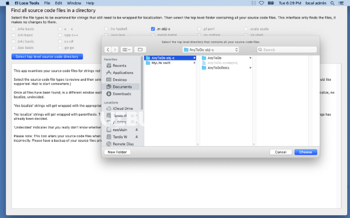Enable the .hs haskell checkbox
Image resolution: width=350 pixels, height=218 pixels.
107,29
